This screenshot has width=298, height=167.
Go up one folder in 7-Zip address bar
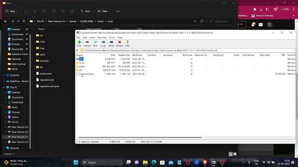[x=77, y=51]
